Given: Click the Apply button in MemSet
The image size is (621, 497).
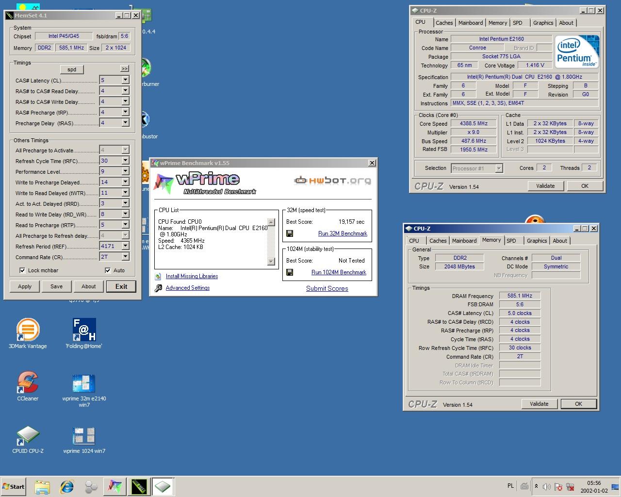Looking at the screenshot, I should click(x=25, y=286).
